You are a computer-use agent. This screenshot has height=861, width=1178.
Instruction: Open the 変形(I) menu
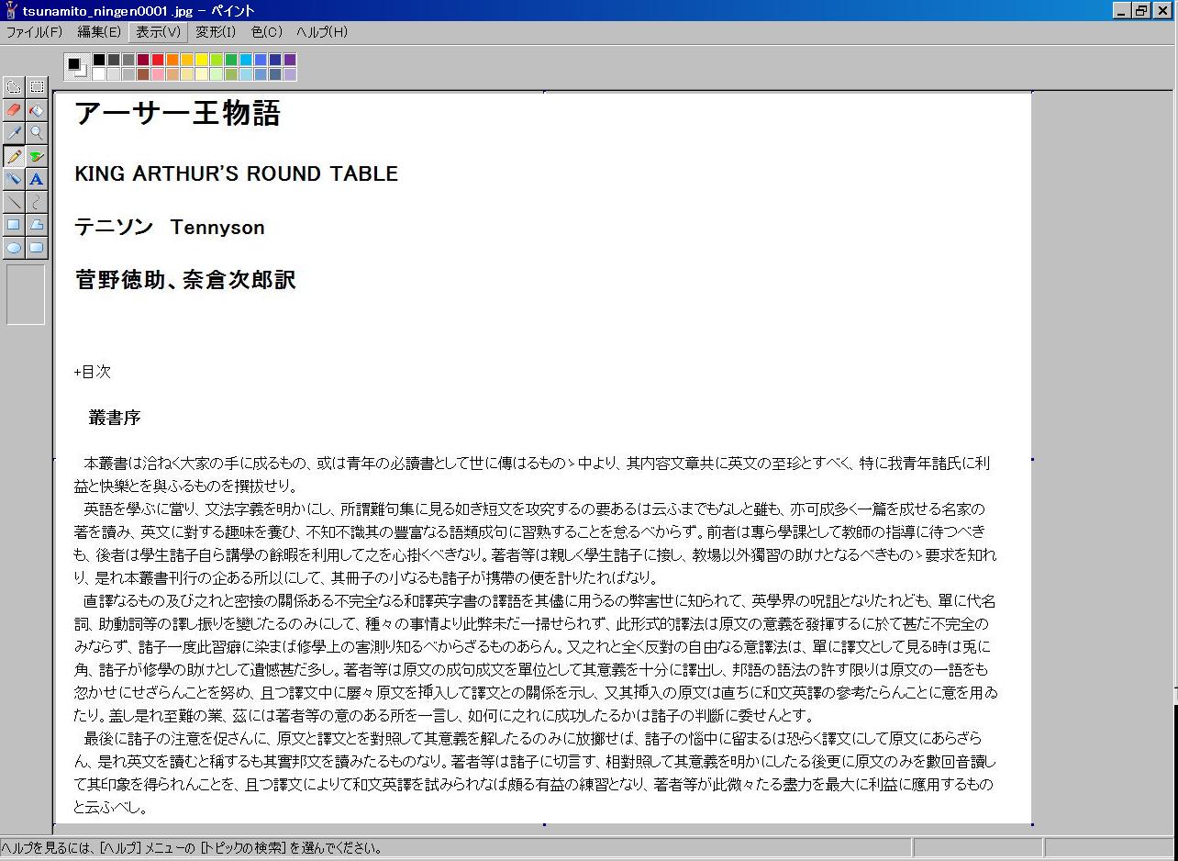click(216, 32)
